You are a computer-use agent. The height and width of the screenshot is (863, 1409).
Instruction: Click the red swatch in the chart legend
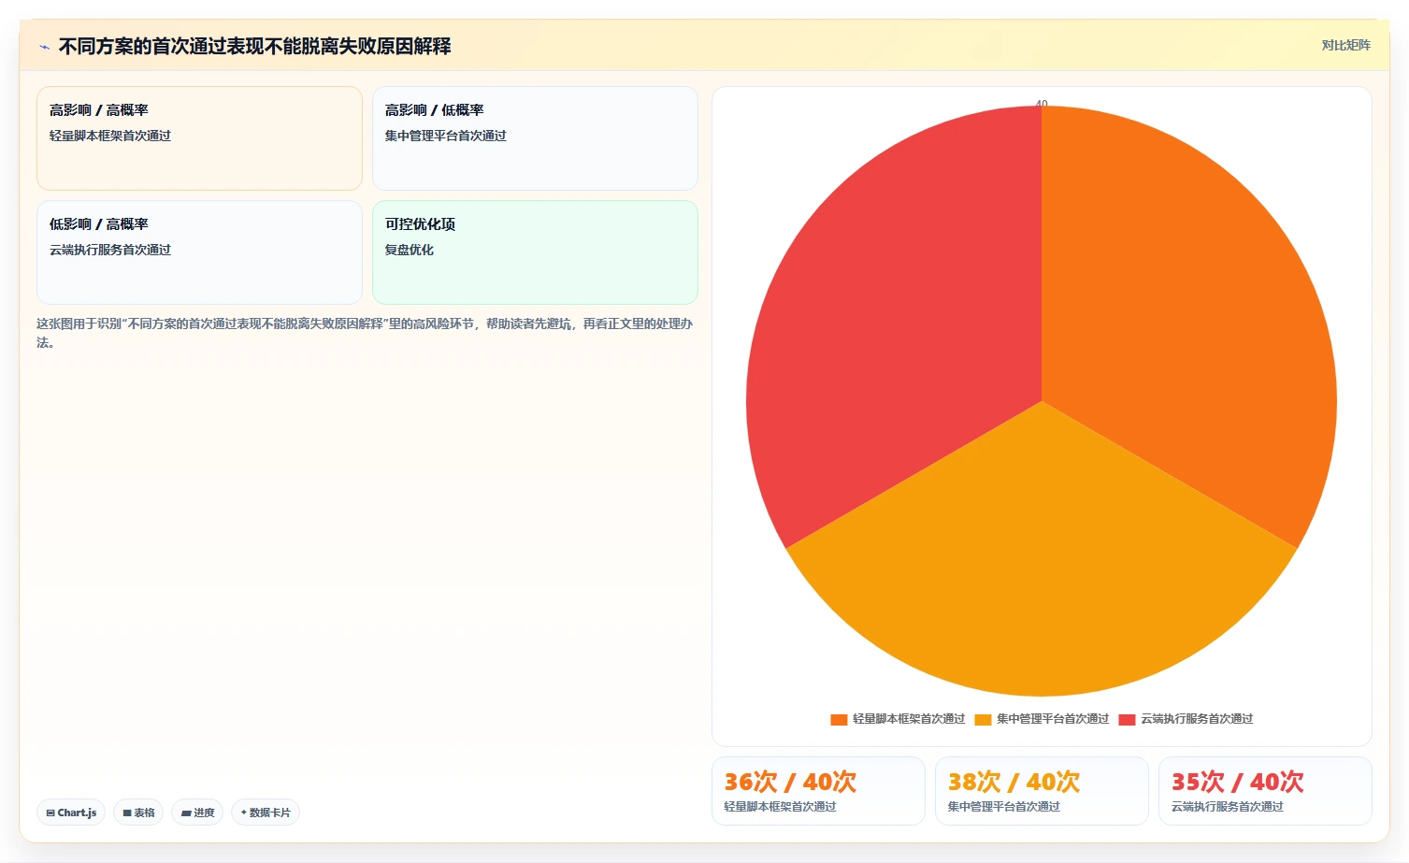click(1127, 719)
